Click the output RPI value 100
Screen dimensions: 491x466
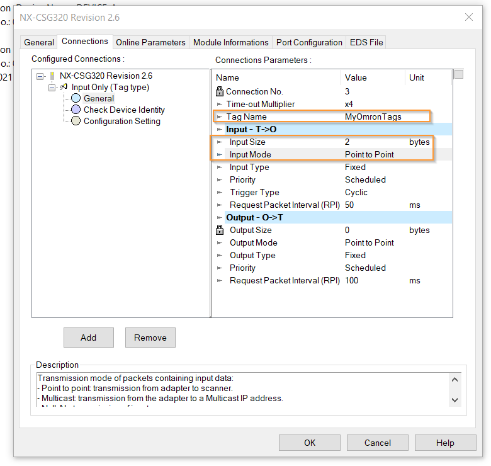pyautogui.click(x=351, y=281)
